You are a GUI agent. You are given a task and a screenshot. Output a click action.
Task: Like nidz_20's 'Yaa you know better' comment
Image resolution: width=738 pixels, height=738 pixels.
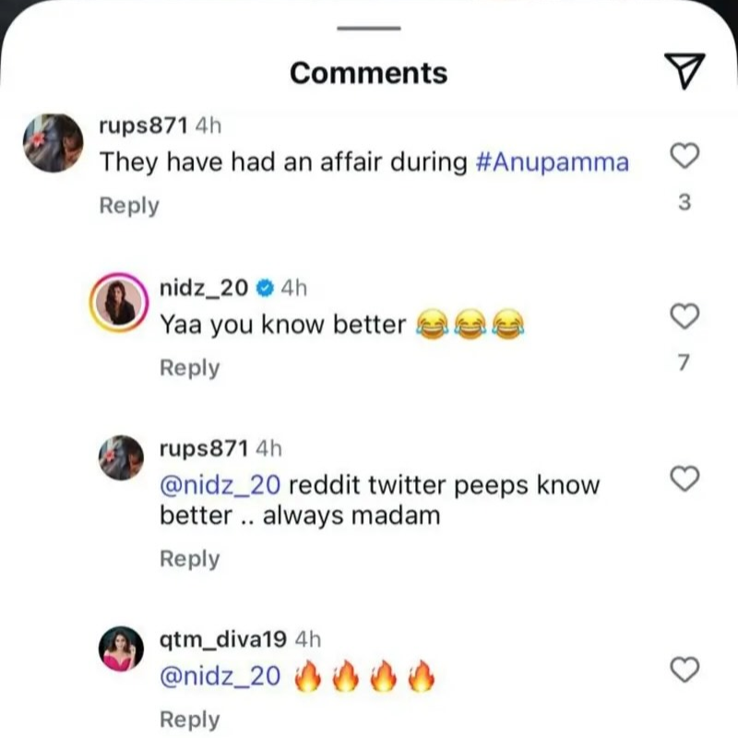click(x=684, y=317)
